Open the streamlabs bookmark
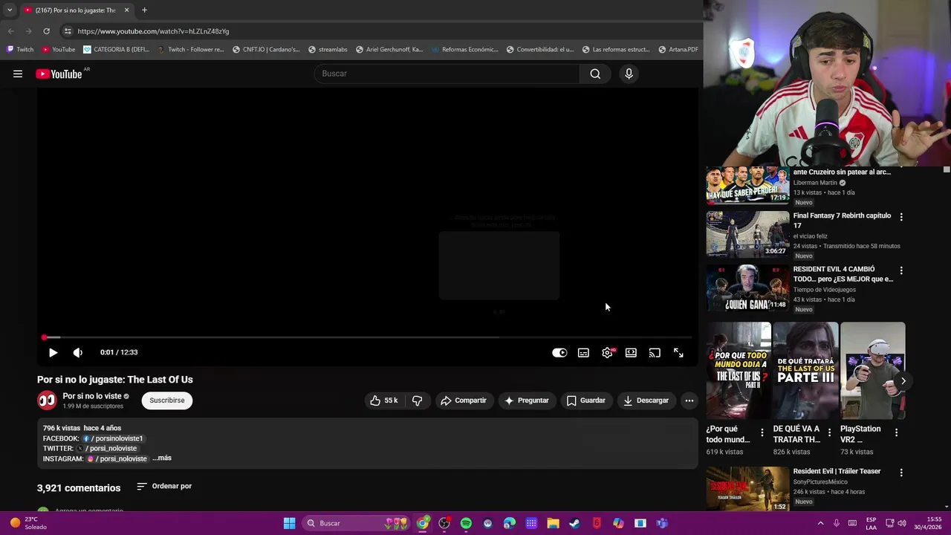 click(x=328, y=50)
